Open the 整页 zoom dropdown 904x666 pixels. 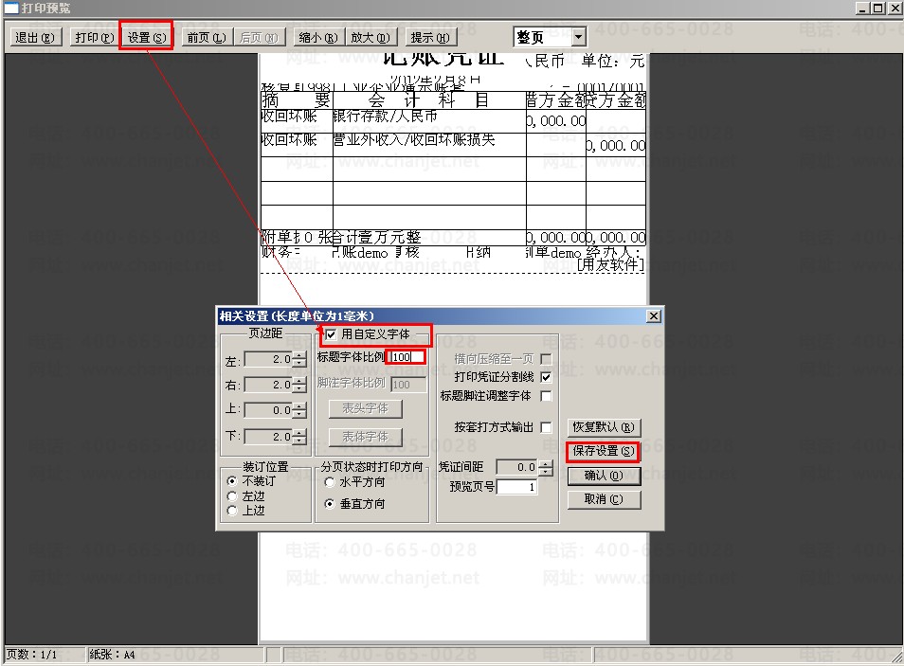578,37
